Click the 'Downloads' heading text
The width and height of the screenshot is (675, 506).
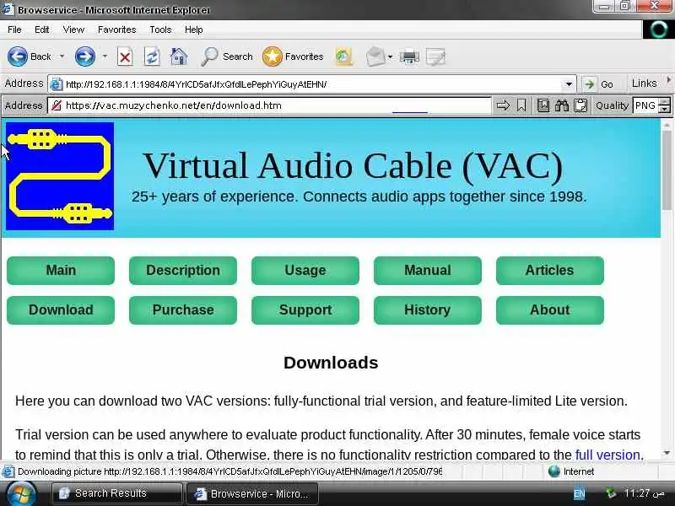tap(331, 363)
